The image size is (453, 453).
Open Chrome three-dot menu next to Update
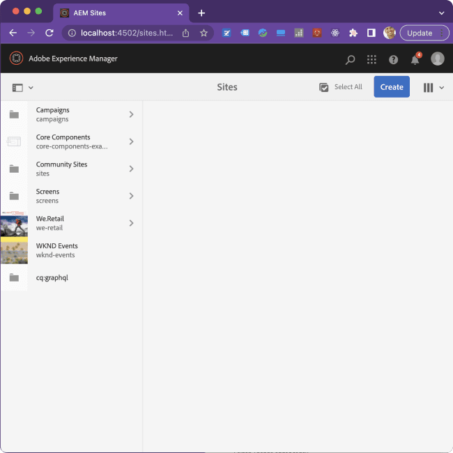point(442,33)
